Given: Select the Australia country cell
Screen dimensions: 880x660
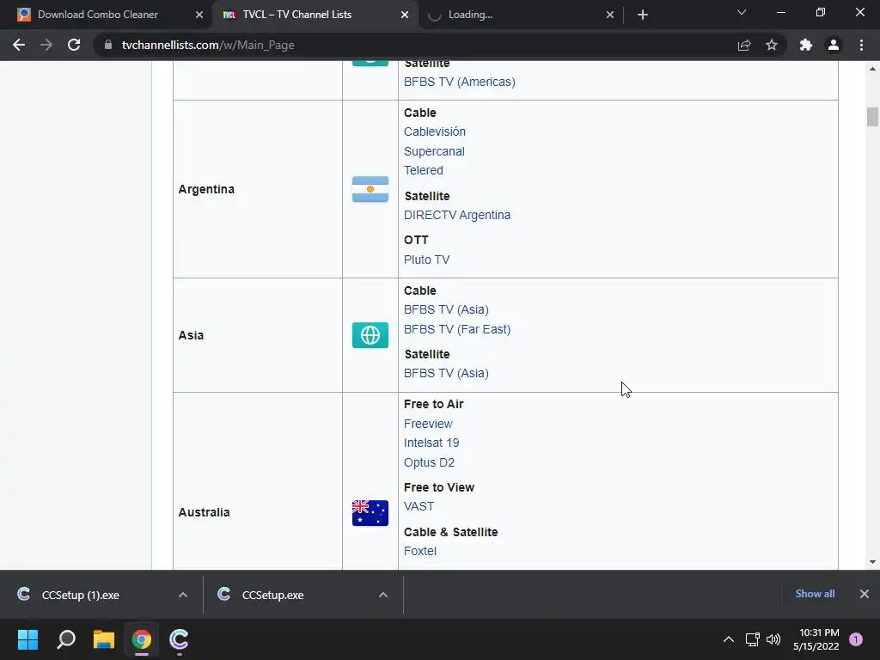Looking at the screenshot, I should tap(258, 481).
